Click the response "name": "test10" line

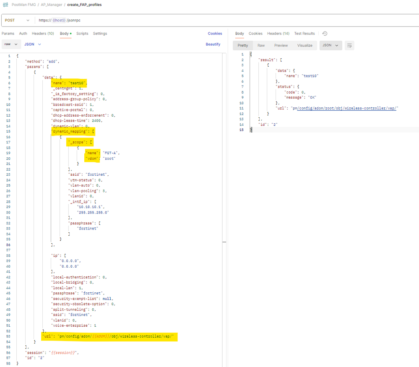[301, 76]
